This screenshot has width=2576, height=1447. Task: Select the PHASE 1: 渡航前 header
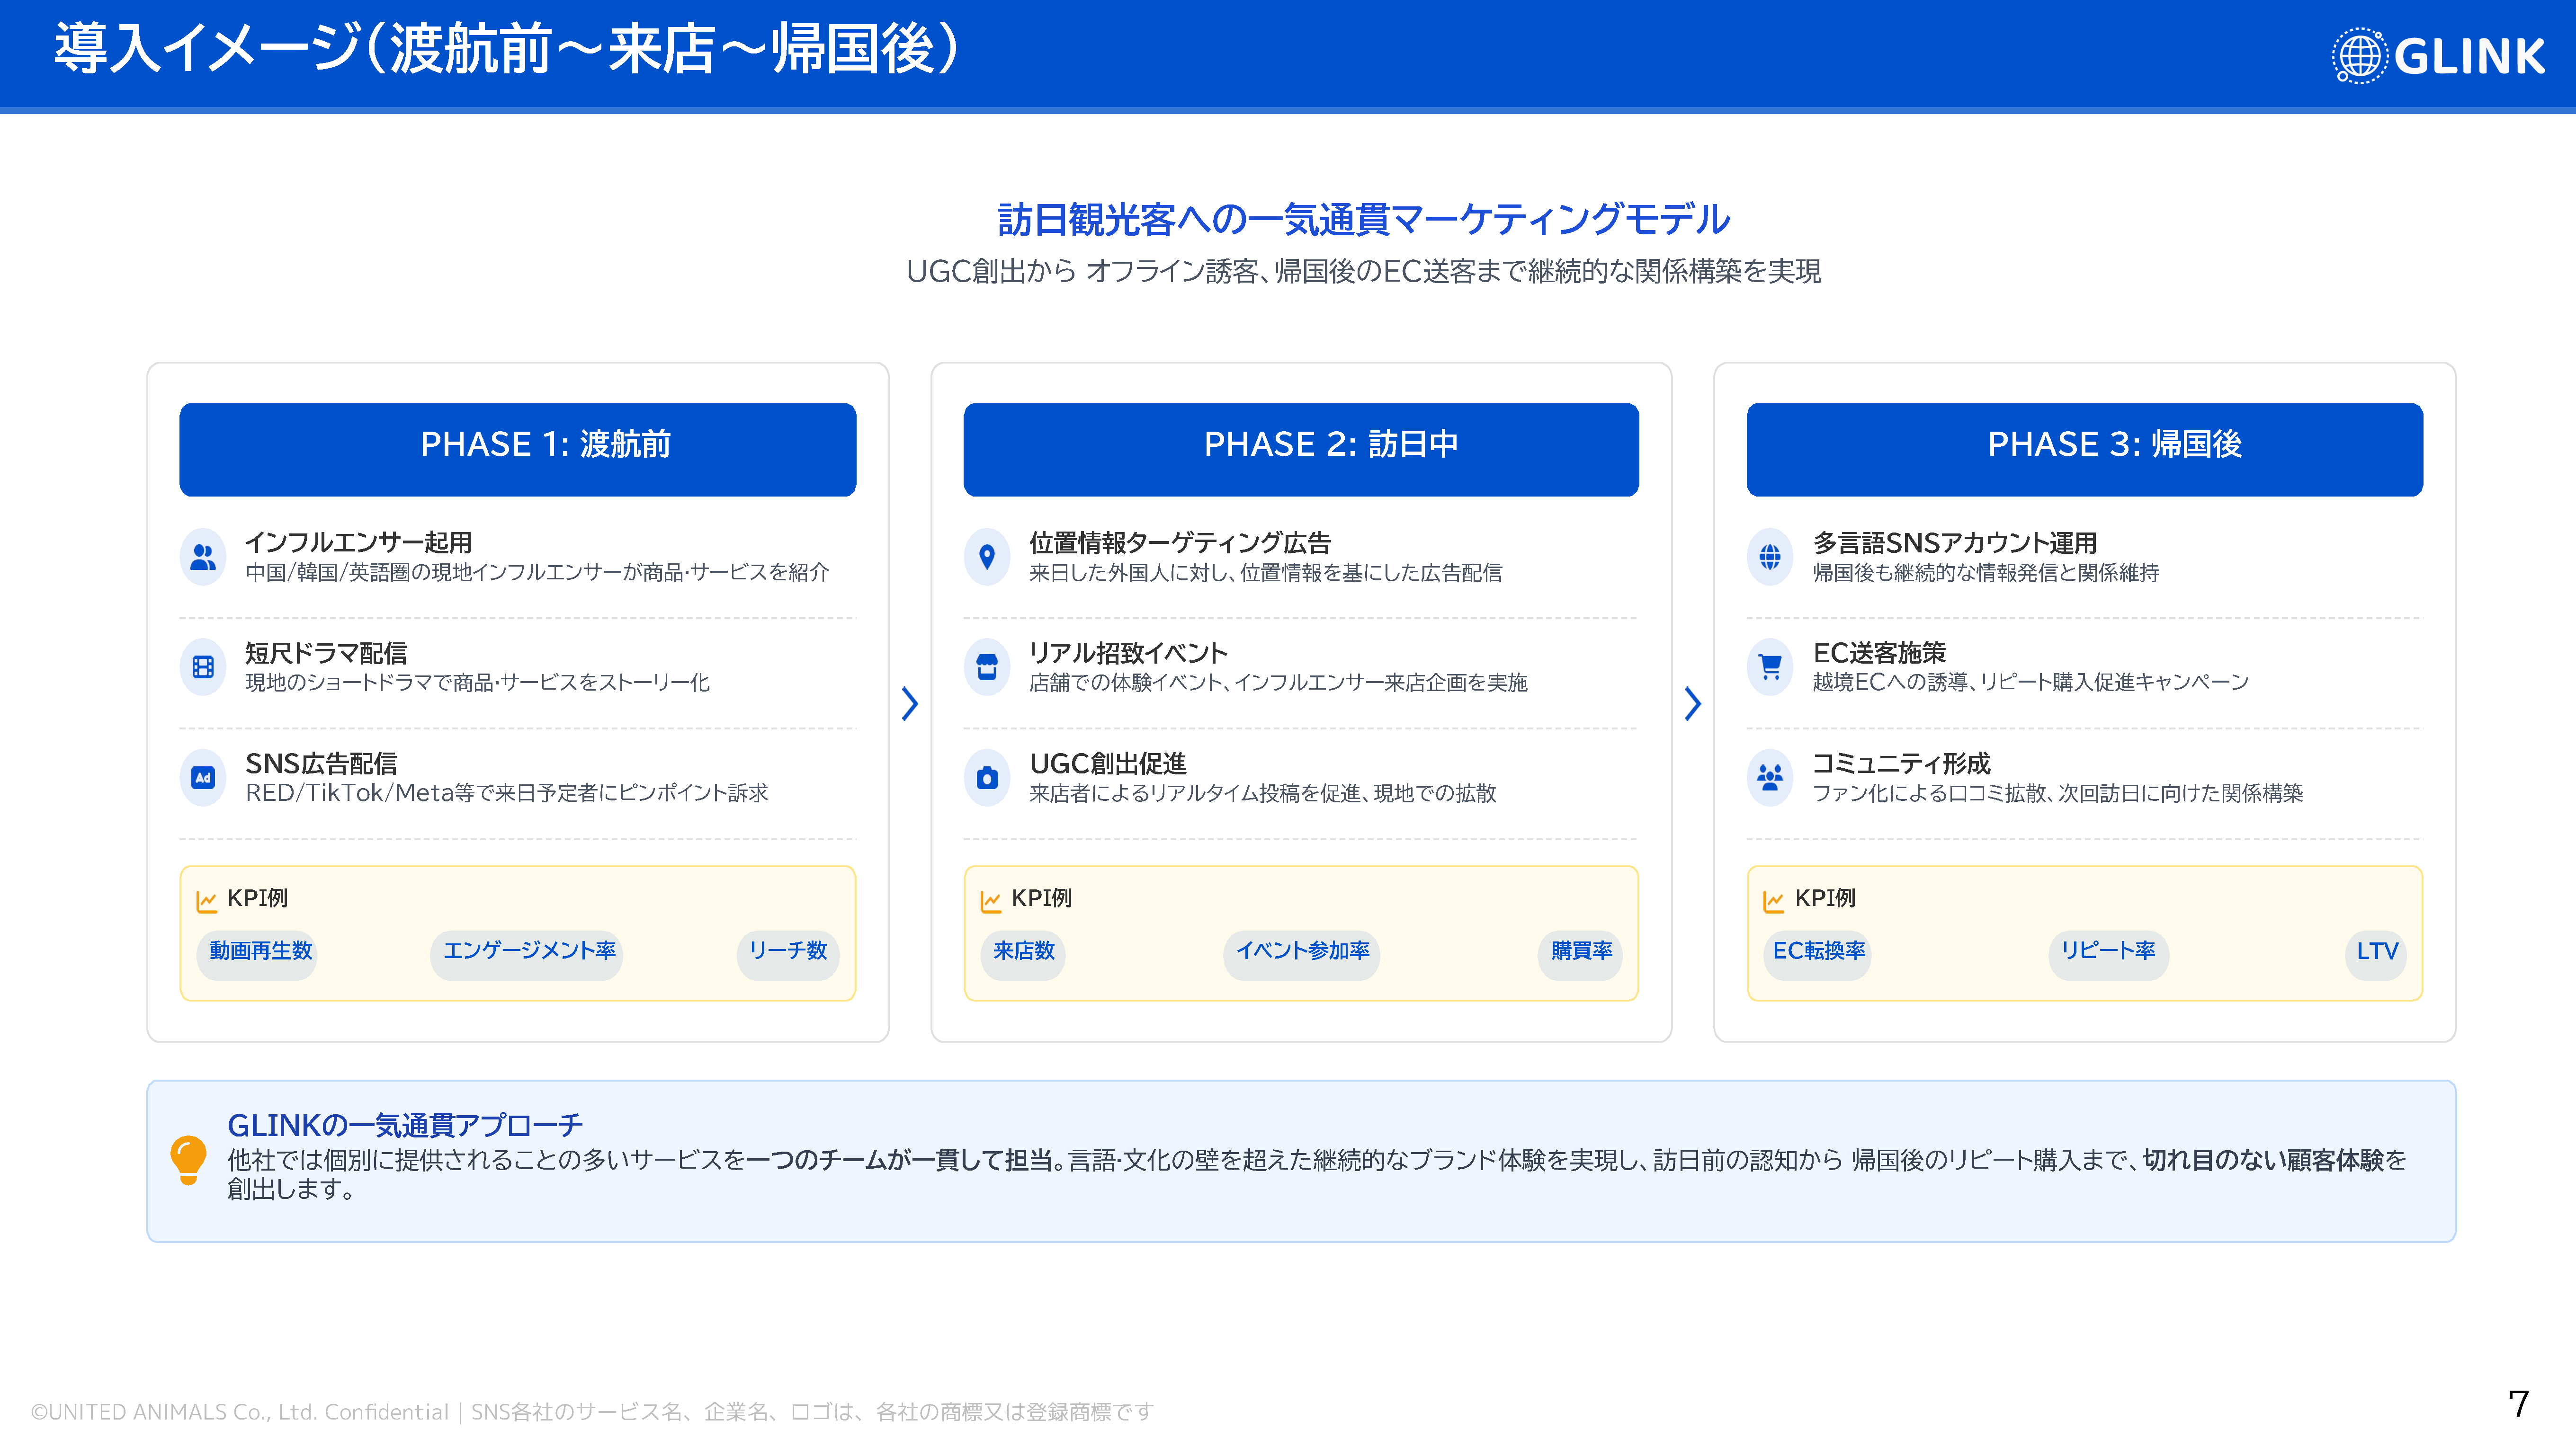(x=517, y=449)
